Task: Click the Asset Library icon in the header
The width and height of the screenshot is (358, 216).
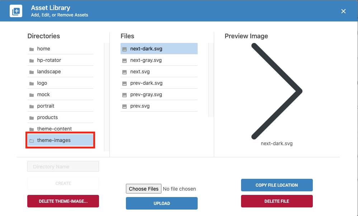Action: (x=16, y=11)
